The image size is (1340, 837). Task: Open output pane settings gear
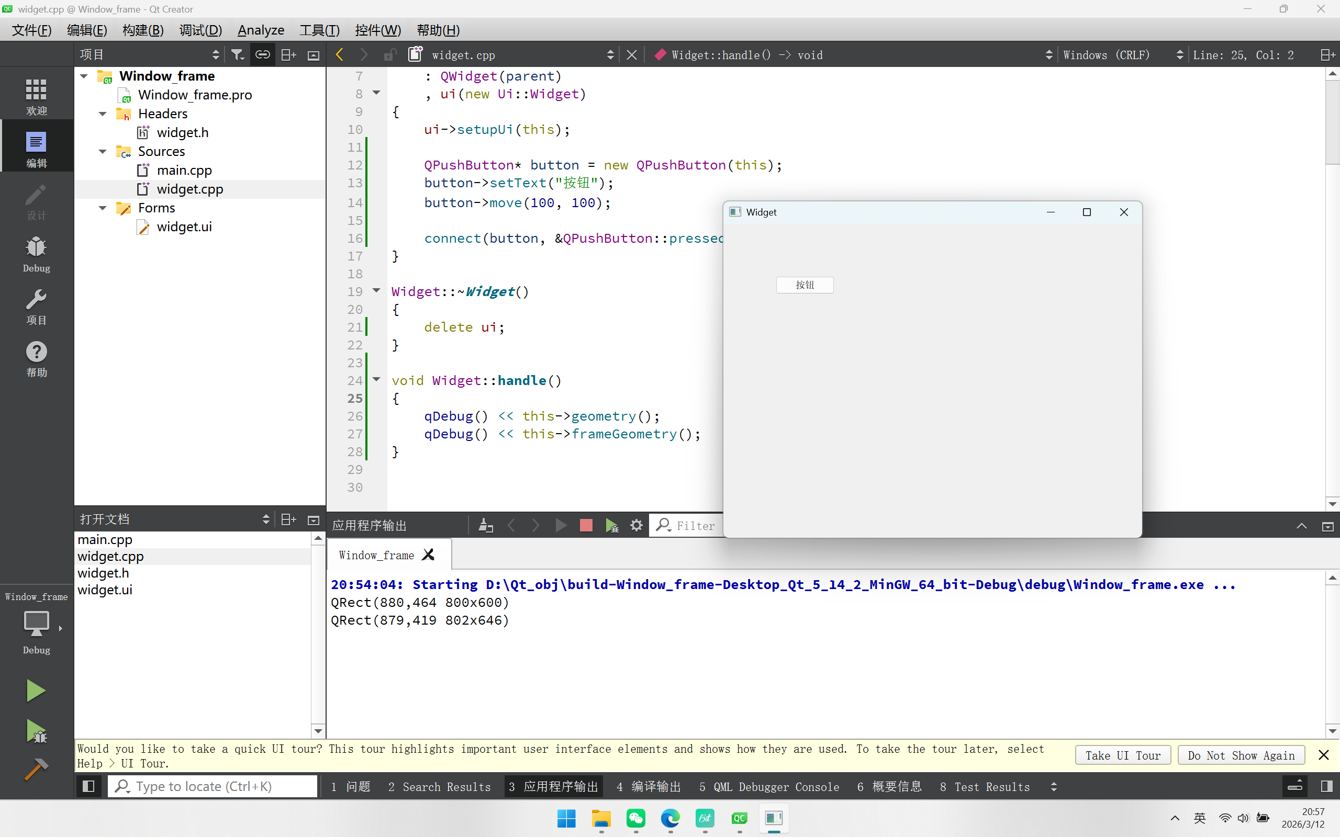tap(636, 525)
